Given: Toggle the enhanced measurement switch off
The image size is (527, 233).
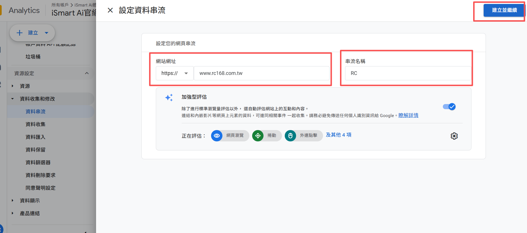Looking at the screenshot, I should 449,107.
